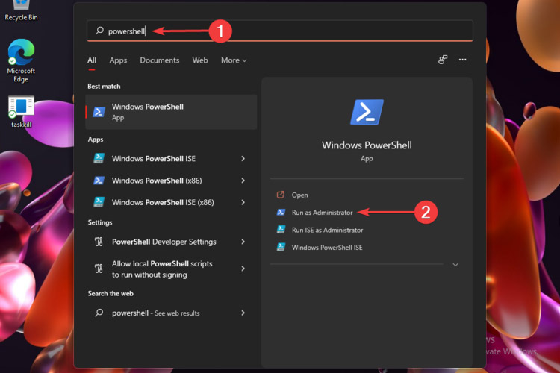This screenshot has width=560, height=373.
Task: Click the large Windows PowerShell logo
Action: click(366, 112)
